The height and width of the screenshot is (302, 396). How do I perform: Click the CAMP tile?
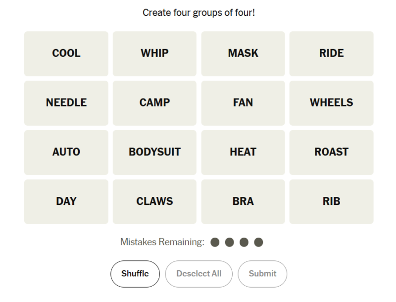[x=154, y=103]
